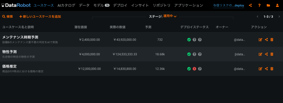Image resolution: width=283 pixels, height=103 pixels.
Task: Open the help question mark in header
Action: [x=259, y=5]
